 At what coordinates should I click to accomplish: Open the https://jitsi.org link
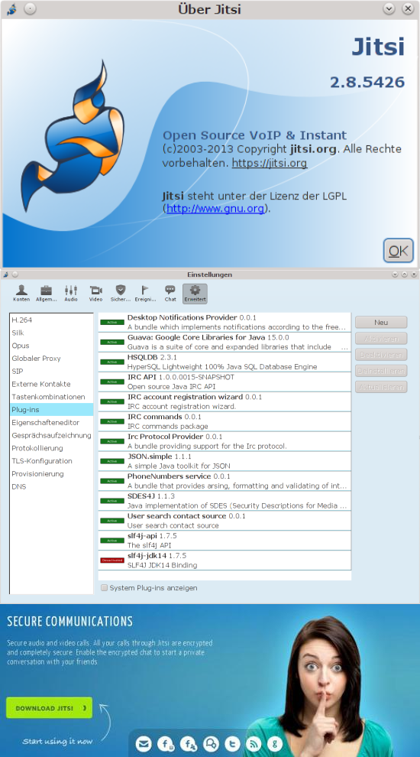coord(270,163)
